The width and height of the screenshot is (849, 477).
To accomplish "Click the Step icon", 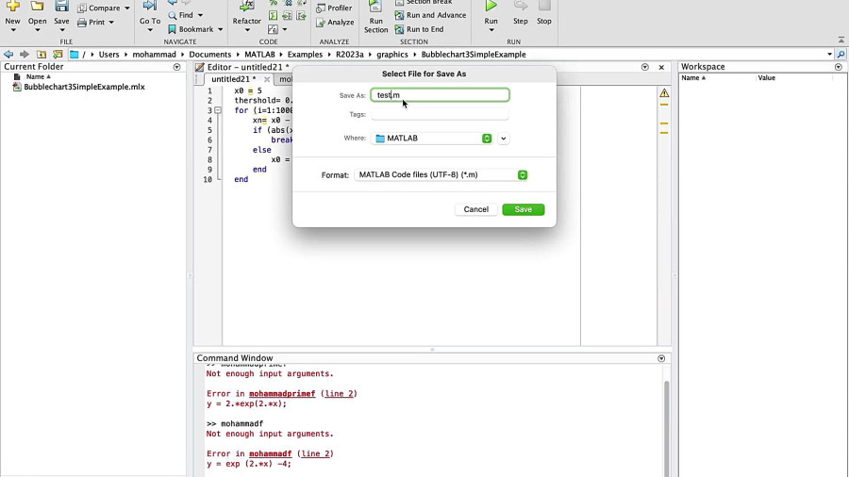I will point(521,6).
